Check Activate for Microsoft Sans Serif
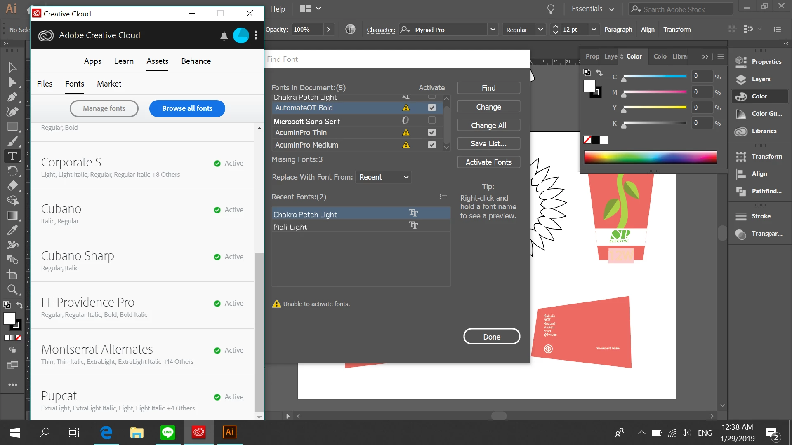The image size is (792, 445). [x=432, y=120]
